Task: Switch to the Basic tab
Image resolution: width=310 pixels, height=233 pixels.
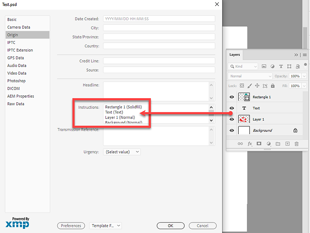Action: 28,20
